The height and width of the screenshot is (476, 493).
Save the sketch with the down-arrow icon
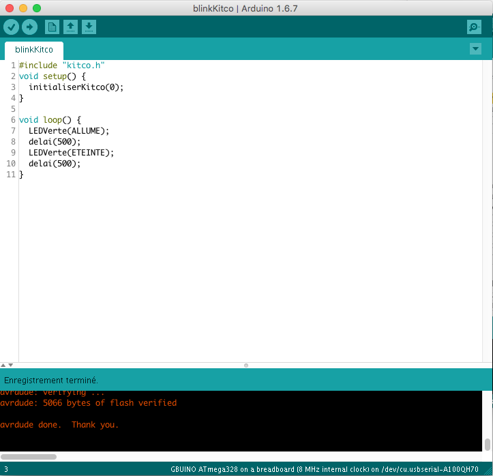click(x=89, y=27)
